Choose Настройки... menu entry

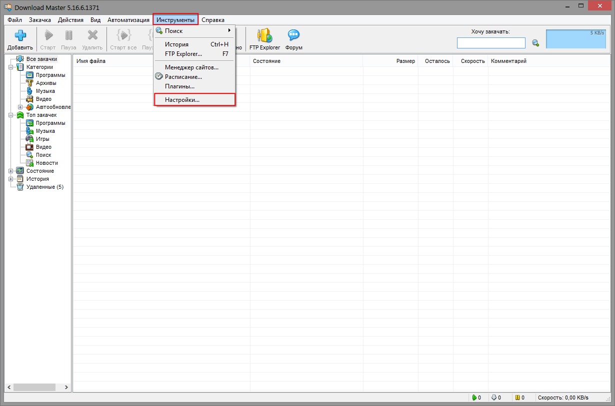[194, 100]
